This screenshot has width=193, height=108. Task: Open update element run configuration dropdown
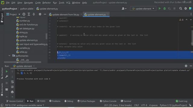click(x=143, y=9)
